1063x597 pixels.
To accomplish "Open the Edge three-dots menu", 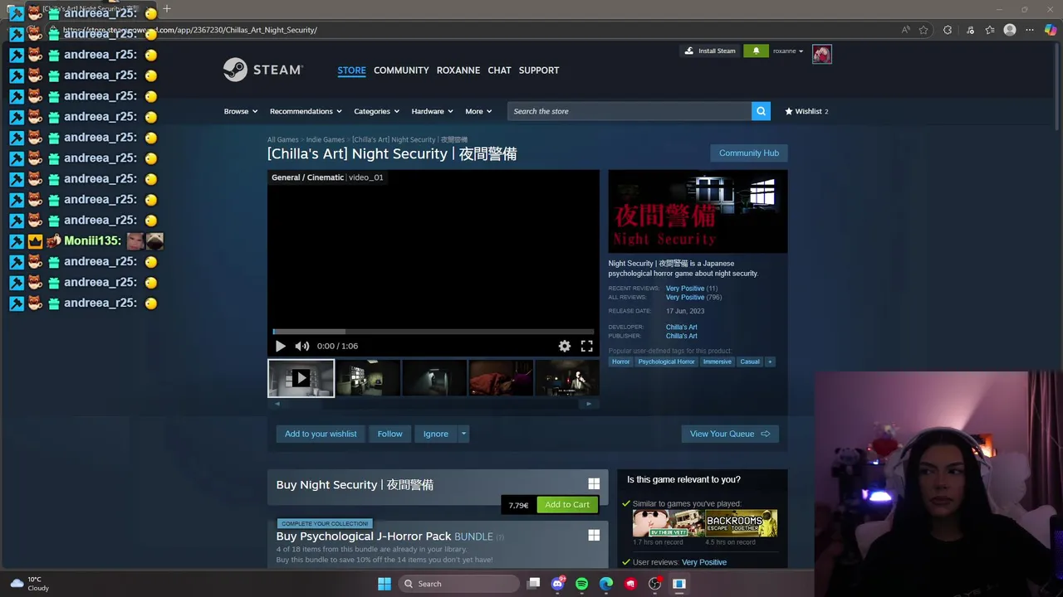I will pos(1030,30).
